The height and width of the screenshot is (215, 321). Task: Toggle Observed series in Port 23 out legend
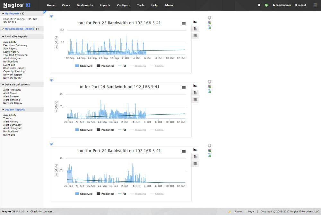coord(84,66)
